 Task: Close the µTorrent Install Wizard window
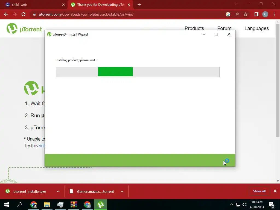(x=229, y=34)
